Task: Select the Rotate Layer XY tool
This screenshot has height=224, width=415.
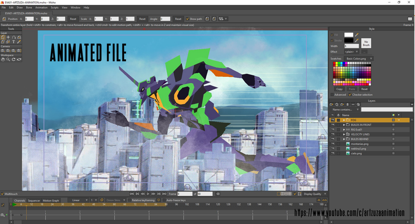Action: pos(19,37)
